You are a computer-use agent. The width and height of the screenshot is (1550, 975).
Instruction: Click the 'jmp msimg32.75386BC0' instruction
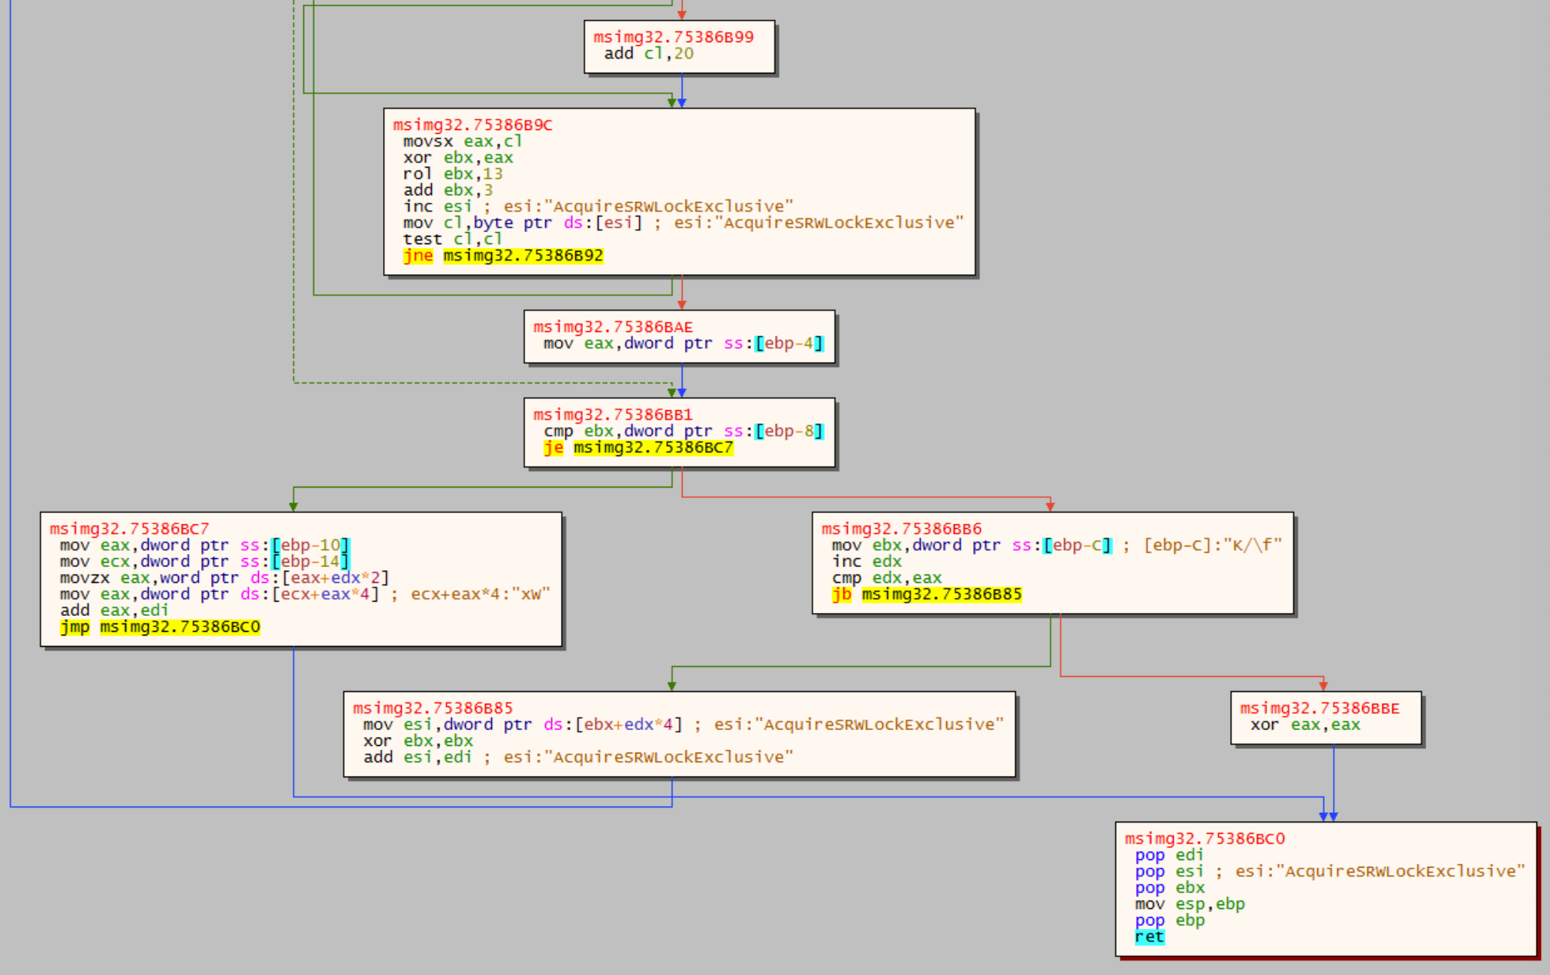(160, 627)
